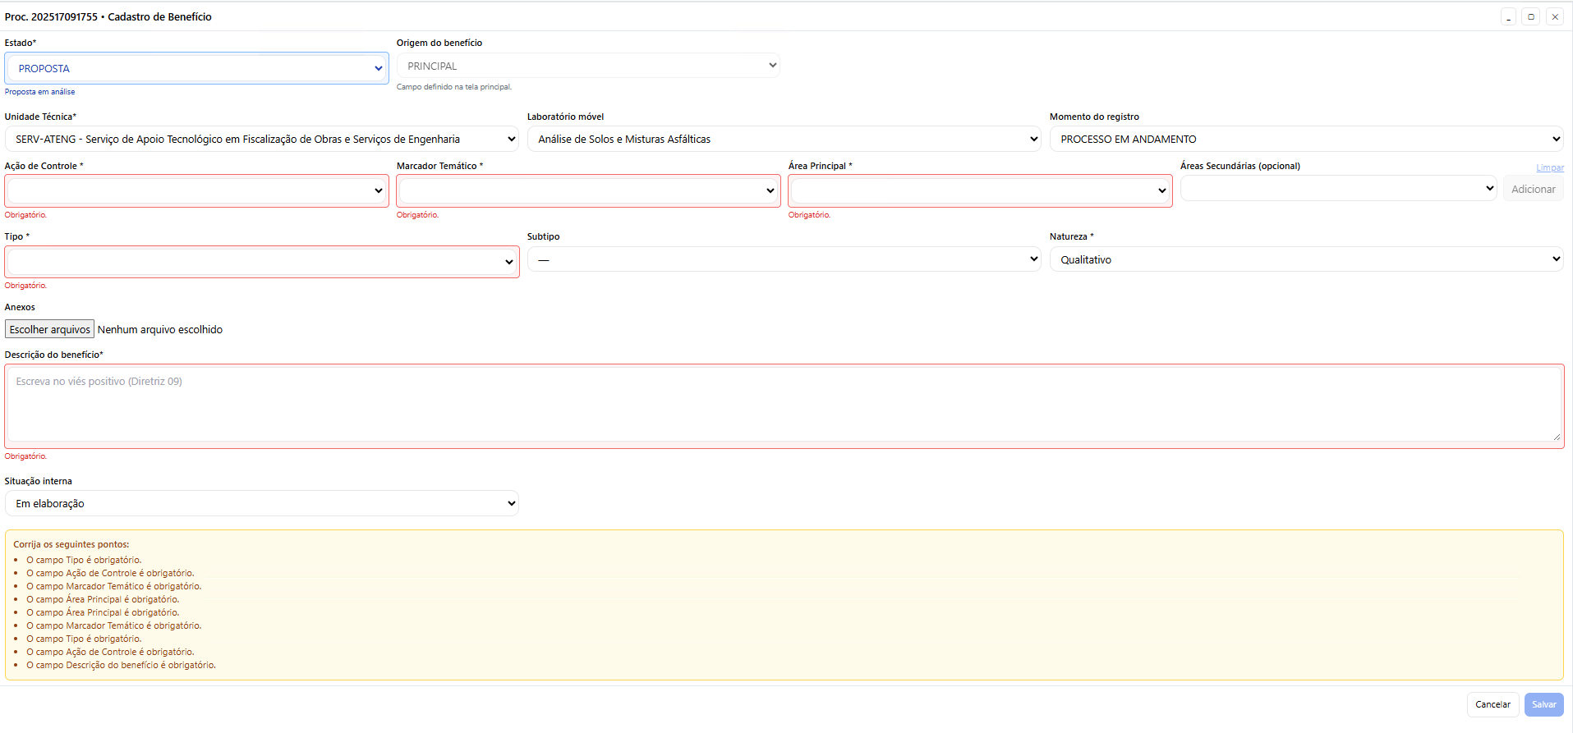Expand the Subtipo dropdown
This screenshot has height=733, width=1573.
(784, 260)
